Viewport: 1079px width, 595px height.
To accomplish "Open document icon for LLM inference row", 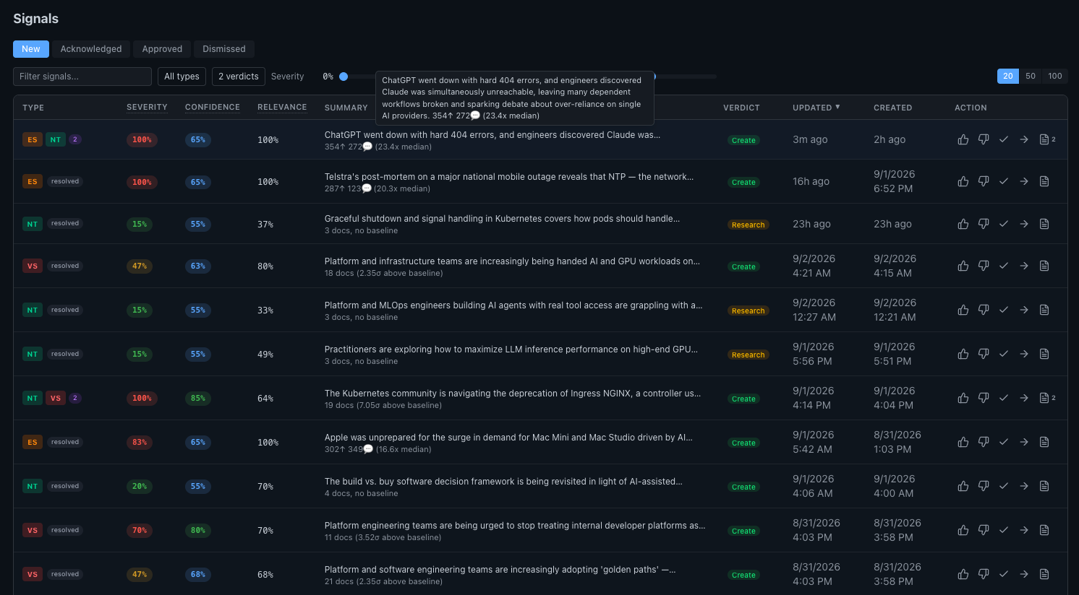I will [1044, 354].
